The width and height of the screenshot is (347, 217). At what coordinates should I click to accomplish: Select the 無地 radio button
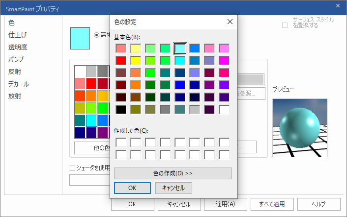pyautogui.click(x=96, y=35)
